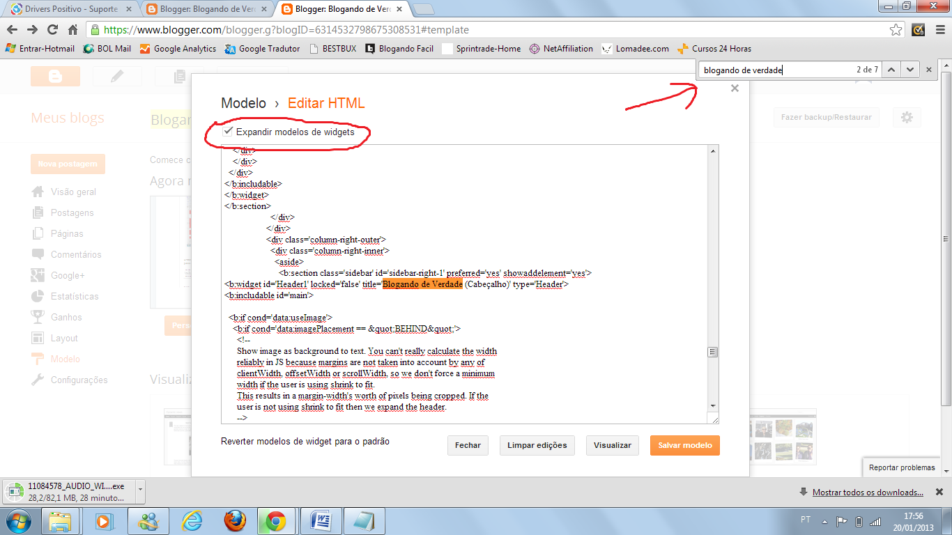
Task: Open BOL Mail bookmark
Action: point(107,49)
